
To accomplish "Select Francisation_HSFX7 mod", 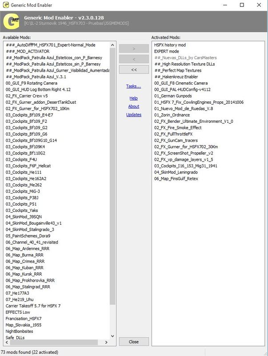I will pos(24,318).
